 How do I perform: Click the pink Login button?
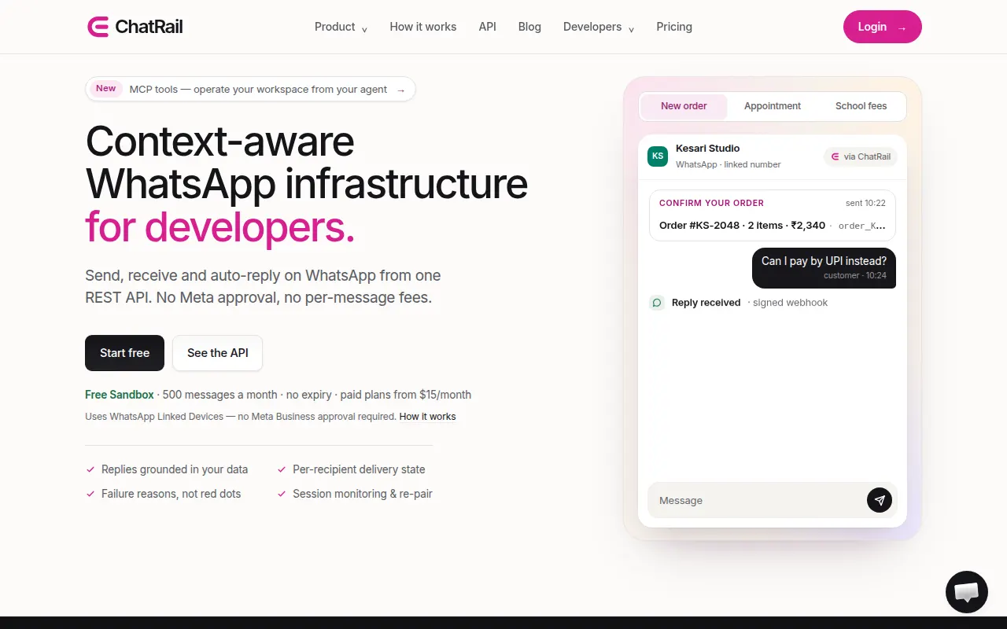[883, 27]
